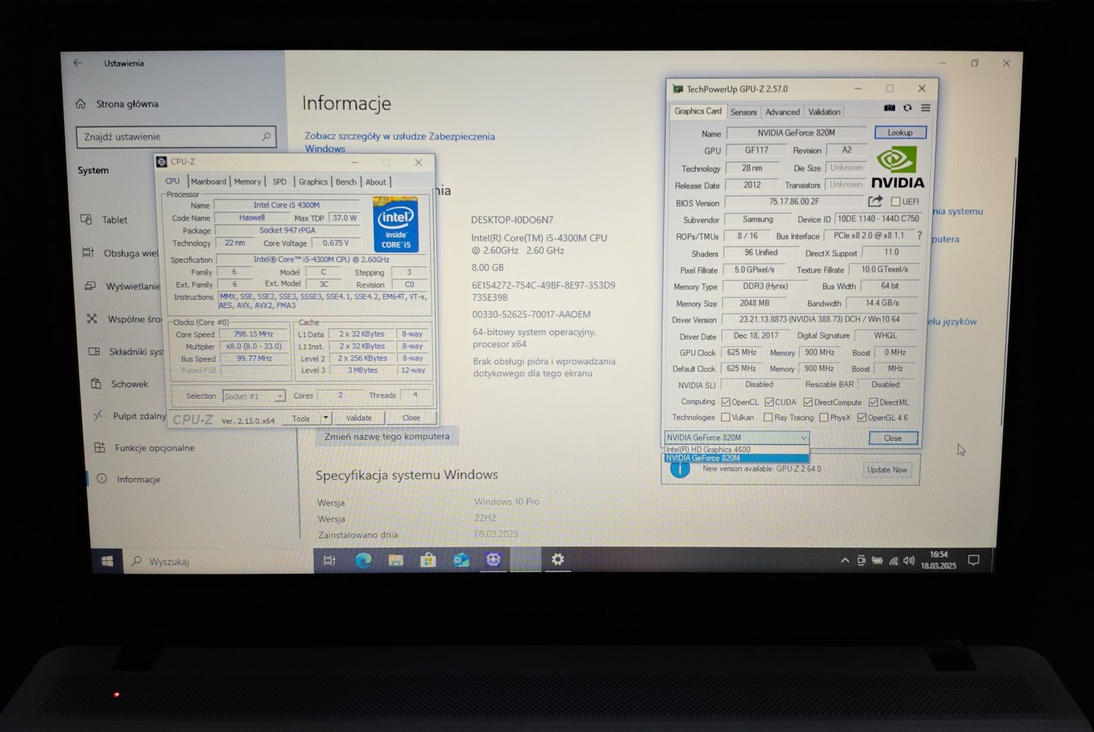
Task: Click the network Wi-Fi tray icon
Action: click(x=893, y=561)
